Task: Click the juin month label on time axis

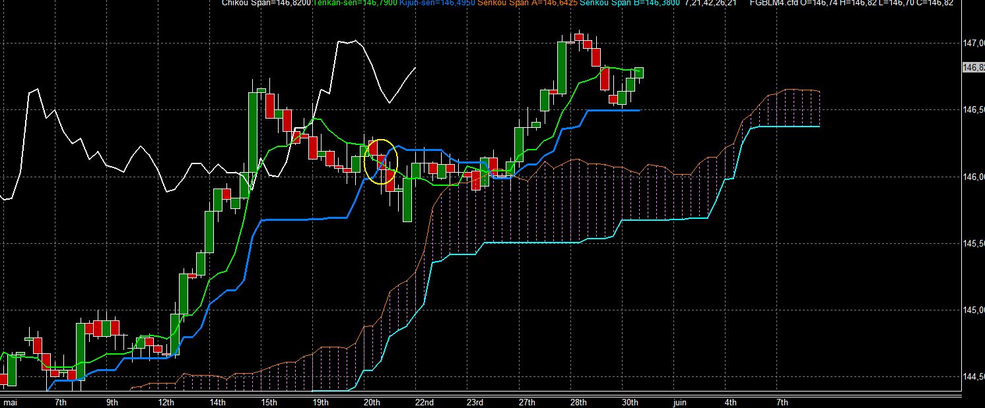Action: [679, 402]
